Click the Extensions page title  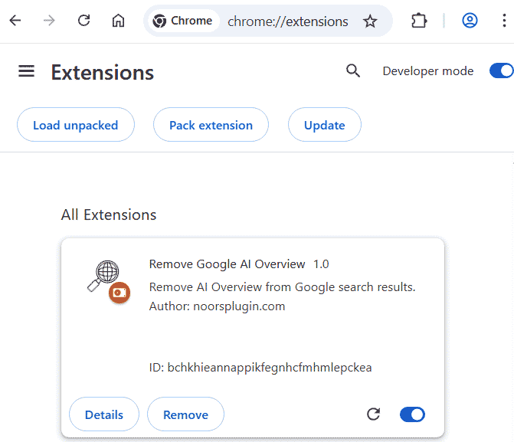pos(103,72)
